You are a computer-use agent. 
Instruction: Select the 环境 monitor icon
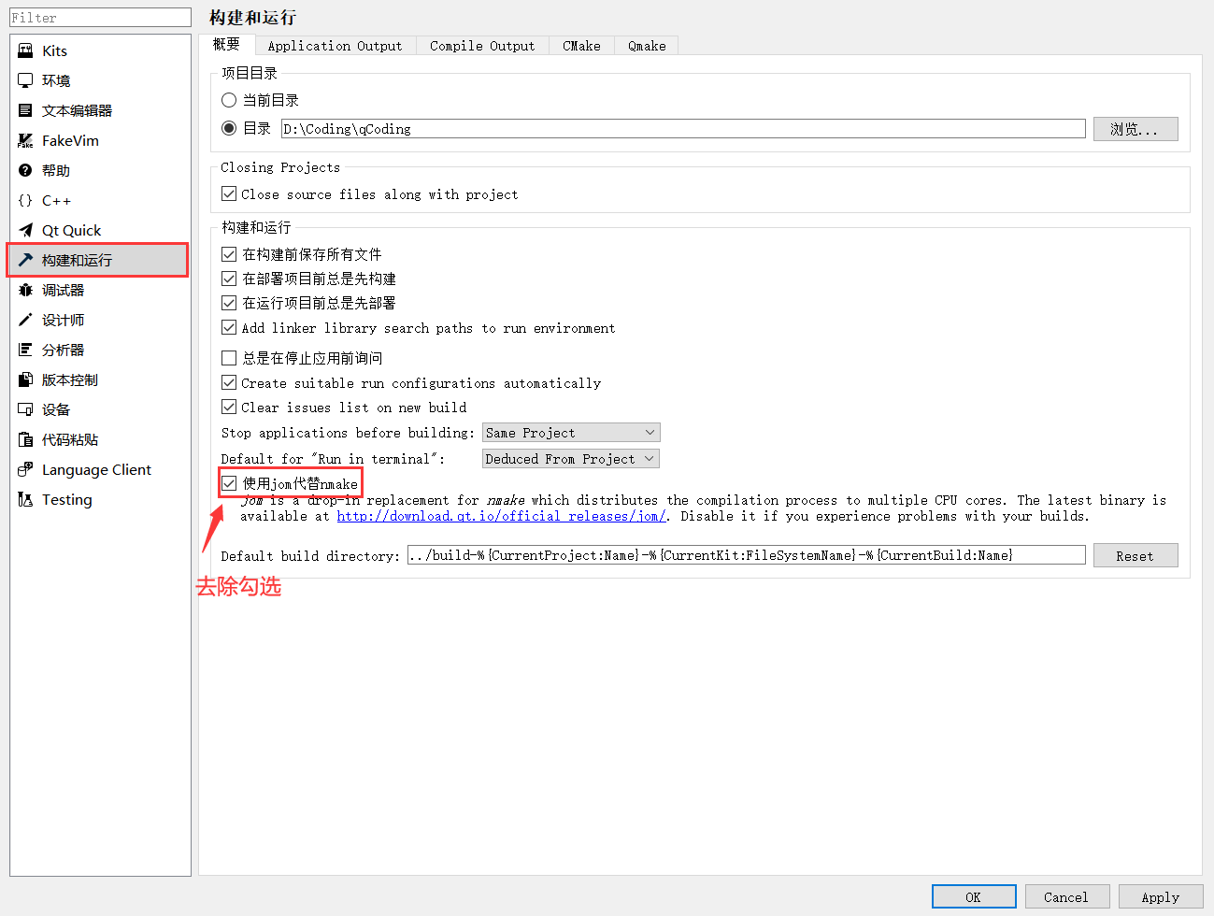(x=25, y=80)
